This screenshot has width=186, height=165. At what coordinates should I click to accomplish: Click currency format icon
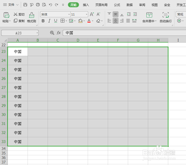click(179, 21)
